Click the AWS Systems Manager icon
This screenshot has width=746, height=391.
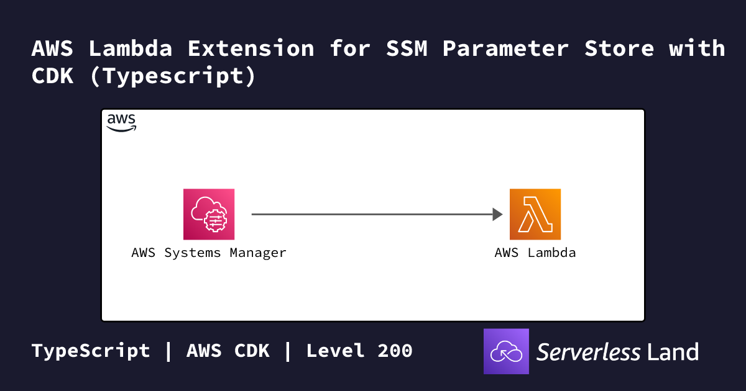coord(209,214)
